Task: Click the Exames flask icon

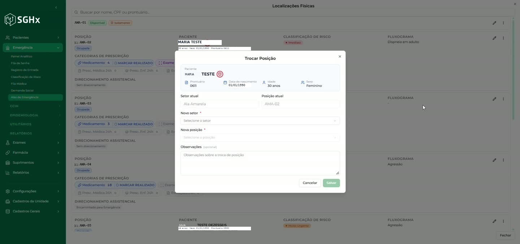Action: coord(8,143)
